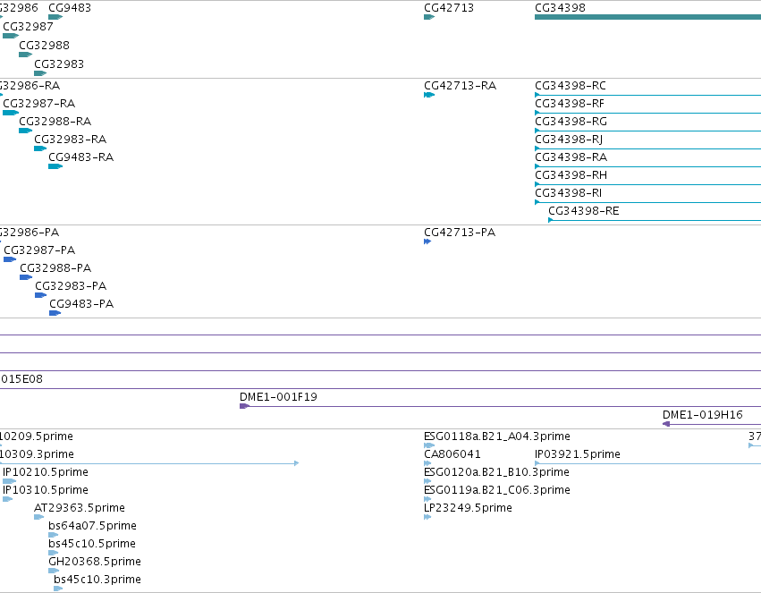Select protein CG42713-PA
Screen dimensions: 761x593
(427, 241)
